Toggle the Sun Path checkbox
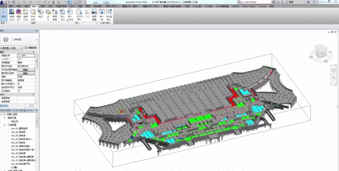339x171 pixels. (19, 91)
